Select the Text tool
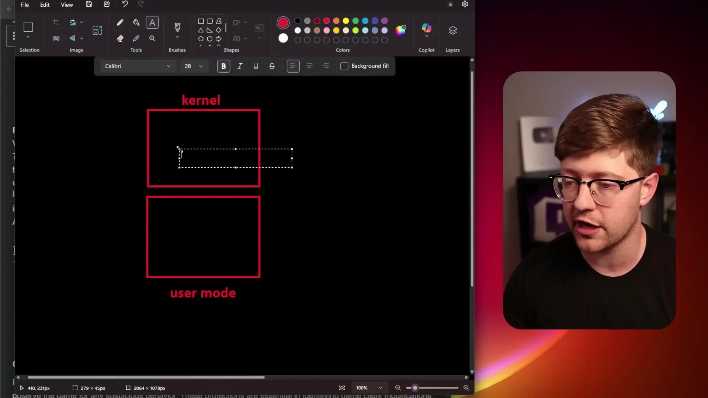Image resolution: width=708 pixels, height=398 pixels. tap(152, 22)
